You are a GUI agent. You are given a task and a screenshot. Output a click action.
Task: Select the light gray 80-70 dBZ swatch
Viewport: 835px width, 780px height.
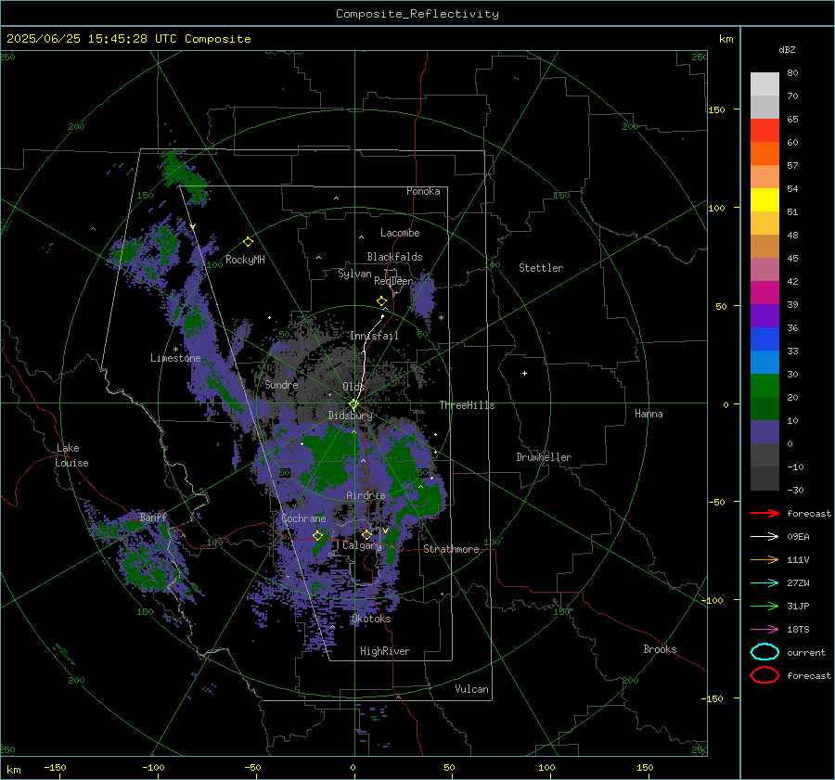[764, 84]
